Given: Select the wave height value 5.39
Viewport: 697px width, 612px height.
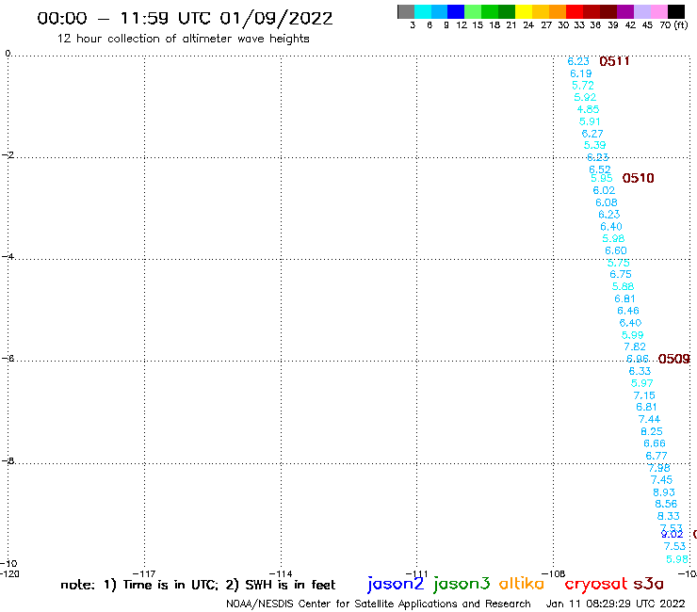Looking at the screenshot, I should (594, 145).
